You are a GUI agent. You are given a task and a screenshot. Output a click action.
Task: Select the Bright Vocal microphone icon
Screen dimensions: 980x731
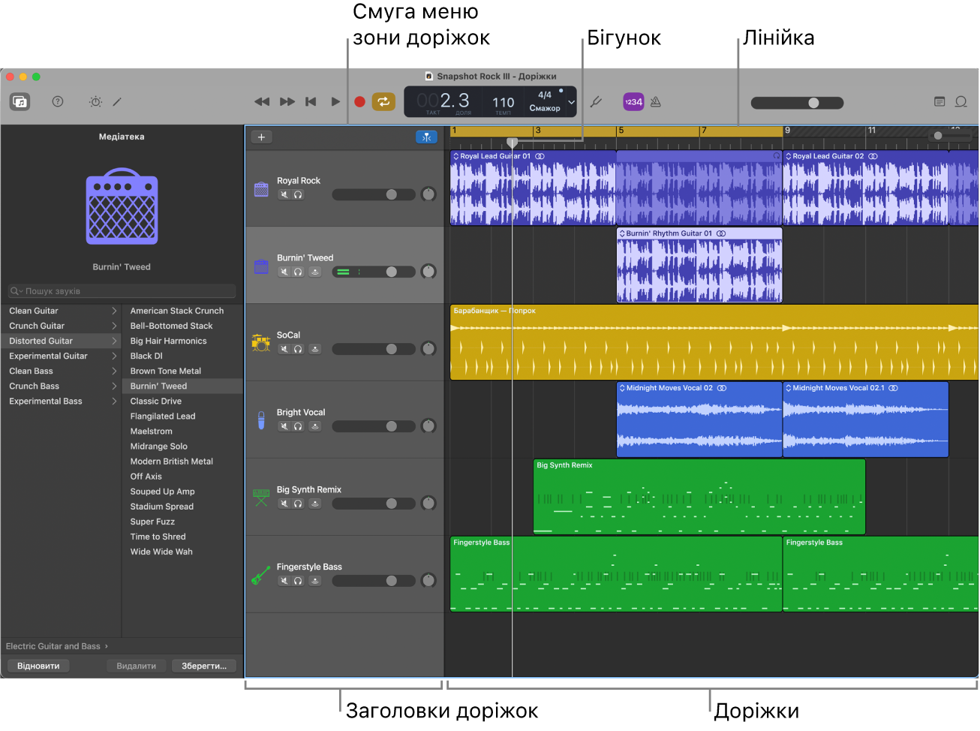[261, 420]
